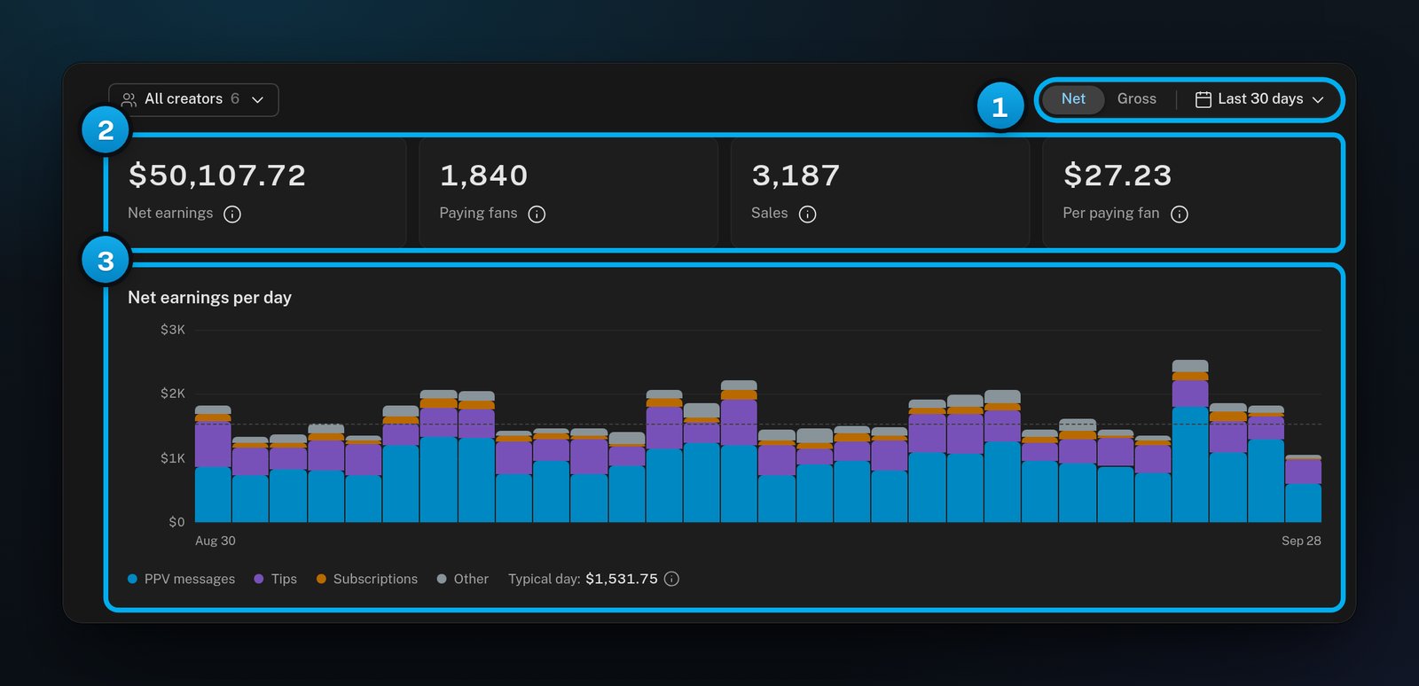Click the $1K axis label
Image resolution: width=1419 pixels, height=686 pixels.
pos(173,458)
